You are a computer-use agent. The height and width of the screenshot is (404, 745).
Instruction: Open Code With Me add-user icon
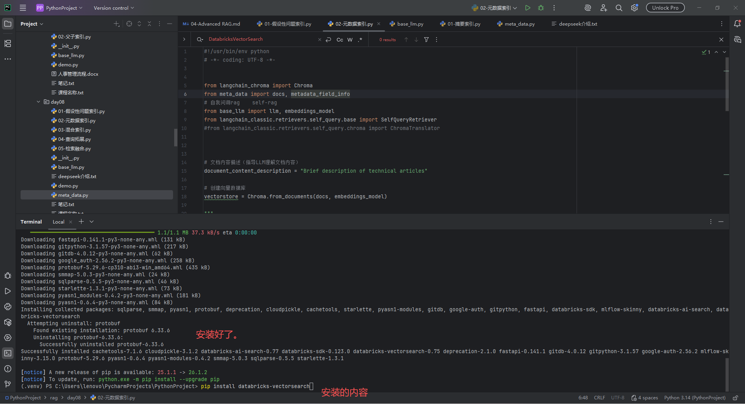[x=603, y=8]
